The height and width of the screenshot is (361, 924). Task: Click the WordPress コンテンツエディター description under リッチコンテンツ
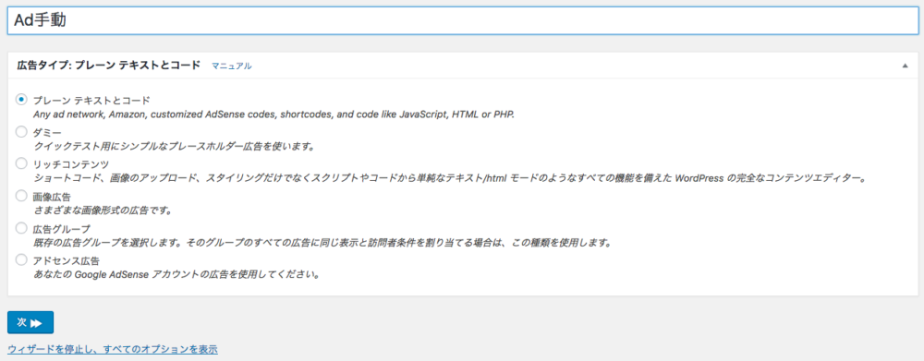coord(450,178)
